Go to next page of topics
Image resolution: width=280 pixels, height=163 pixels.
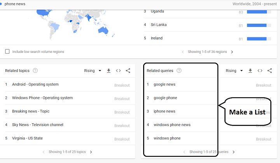pos(91,152)
